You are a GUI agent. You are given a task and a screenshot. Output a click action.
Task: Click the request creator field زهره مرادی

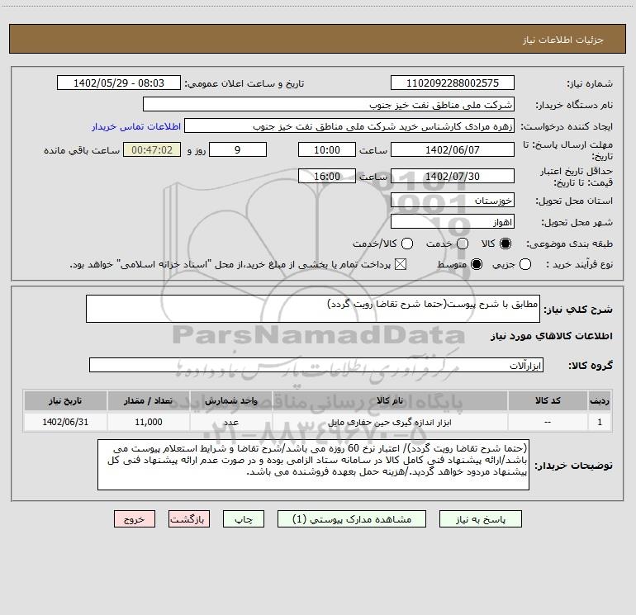click(349, 125)
